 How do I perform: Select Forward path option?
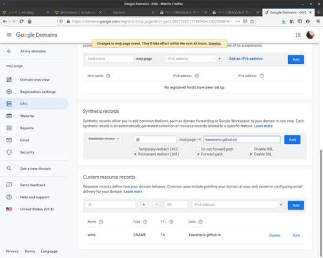198,154
